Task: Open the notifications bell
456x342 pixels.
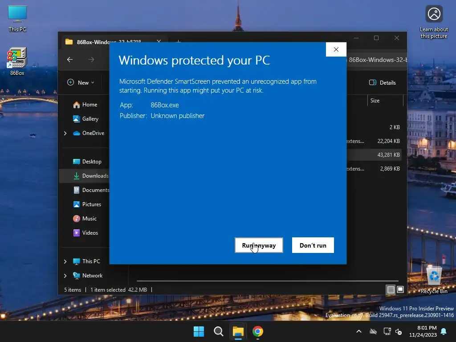Action: pyautogui.click(x=444, y=331)
